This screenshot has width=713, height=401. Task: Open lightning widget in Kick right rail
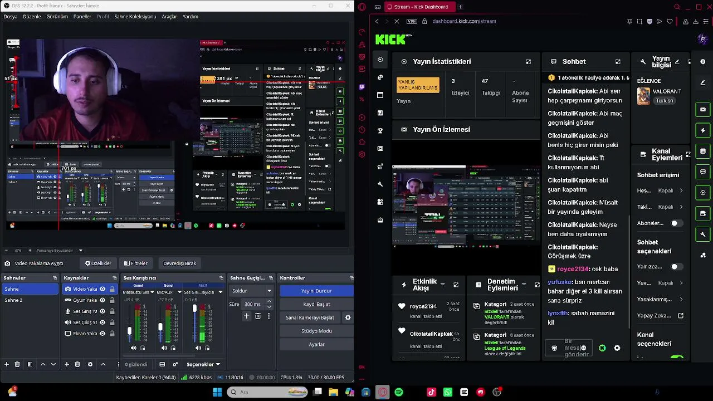tap(703, 130)
